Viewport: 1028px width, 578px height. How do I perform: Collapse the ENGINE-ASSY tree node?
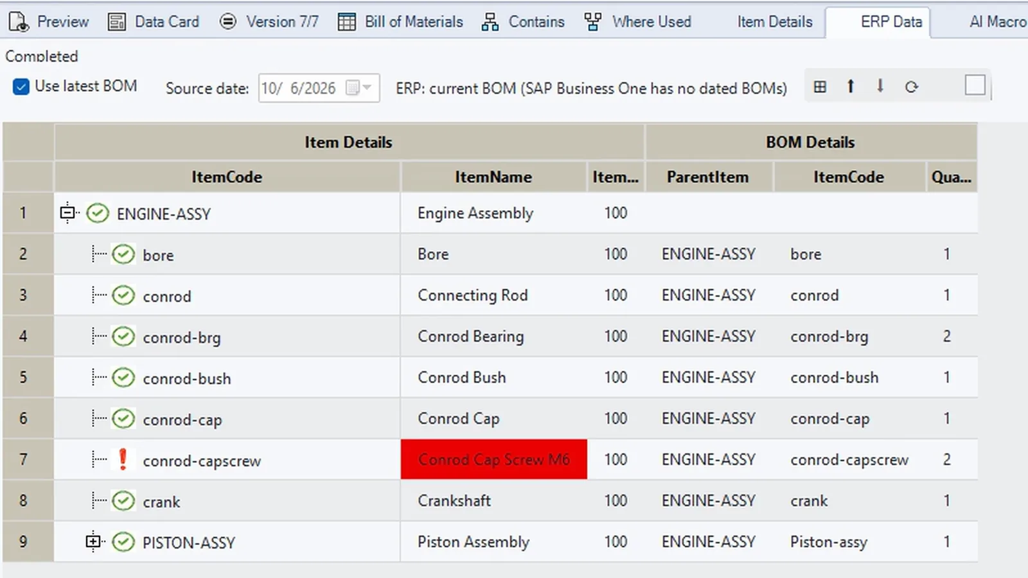[67, 213]
